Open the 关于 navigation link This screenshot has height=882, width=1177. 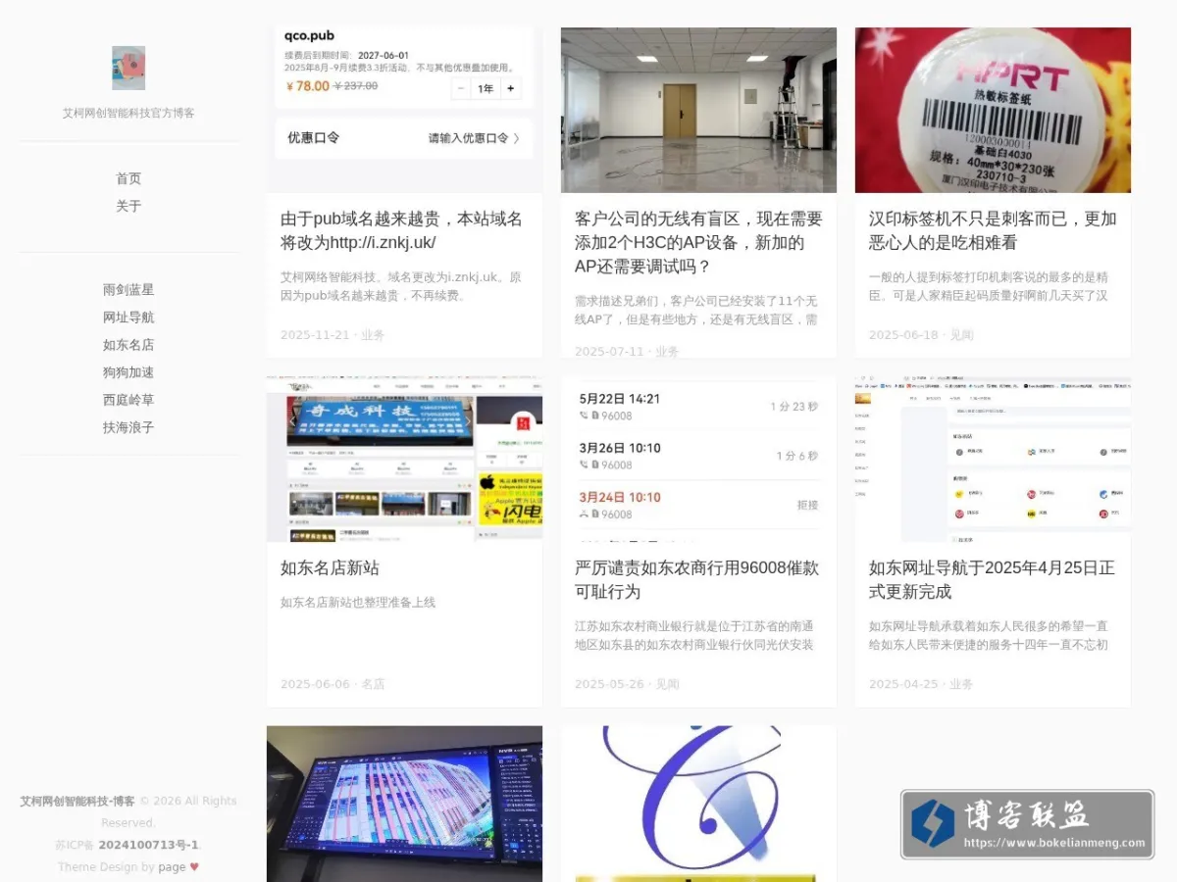coord(128,206)
